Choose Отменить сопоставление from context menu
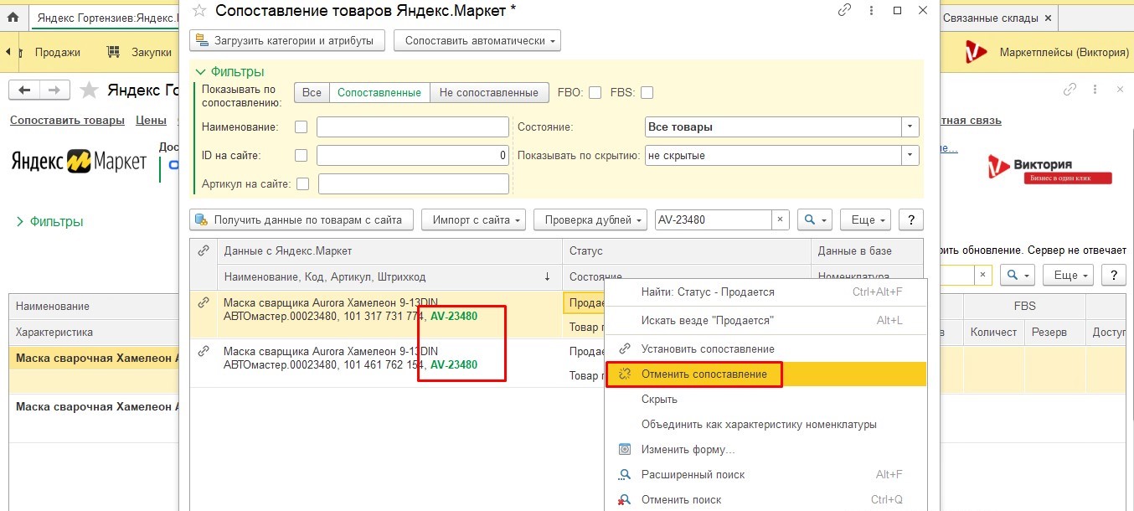1134x511 pixels. pos(765,374)
